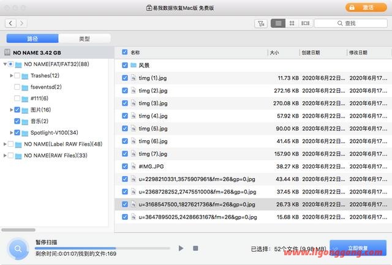Go forward with the right arrow button
Viewport: 392px width, 265px height.
click(x=22, y=23)
